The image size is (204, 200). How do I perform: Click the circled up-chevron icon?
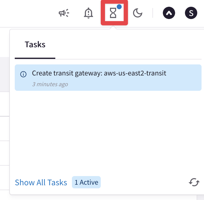tap(169, 13)
